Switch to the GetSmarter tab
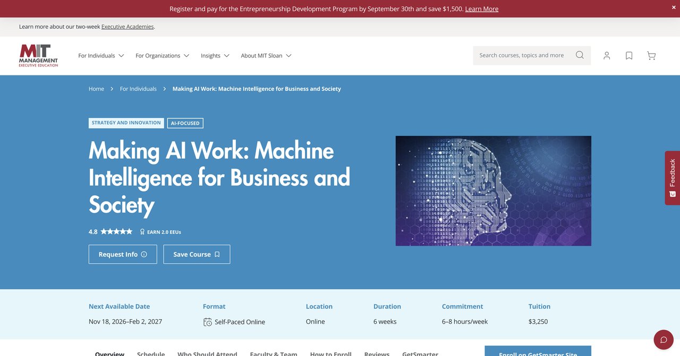Viewport: 680px width, 356px height. pyautogui.click(x=420, y=354)
